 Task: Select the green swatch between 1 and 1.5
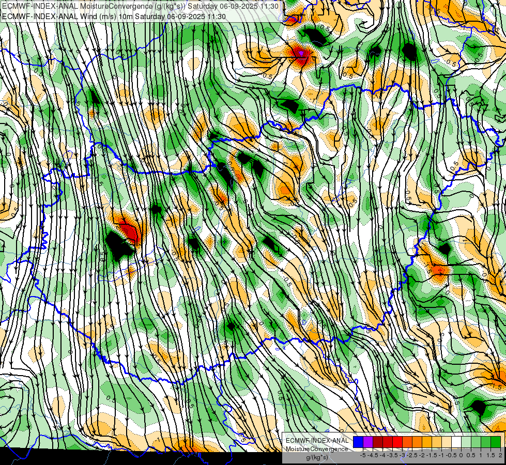486,442
